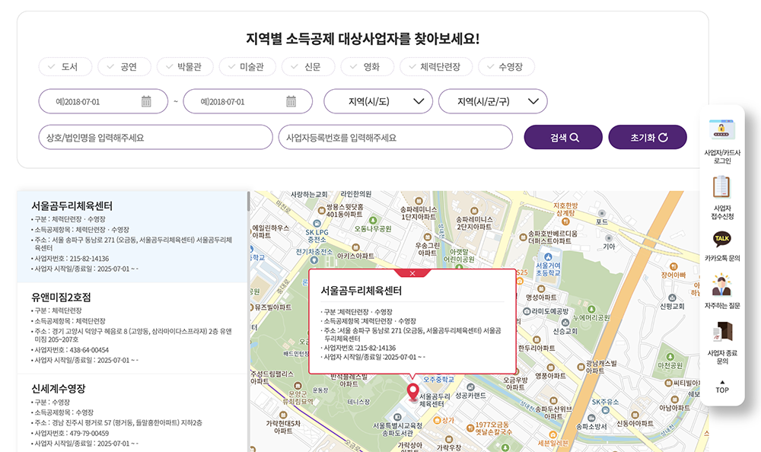Open 자주하는 질문 FAQ icon
761x452 pixels.
[x=721, y=285]
